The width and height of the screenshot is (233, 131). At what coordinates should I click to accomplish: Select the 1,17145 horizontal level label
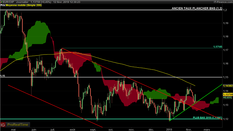tap(218, 47)
